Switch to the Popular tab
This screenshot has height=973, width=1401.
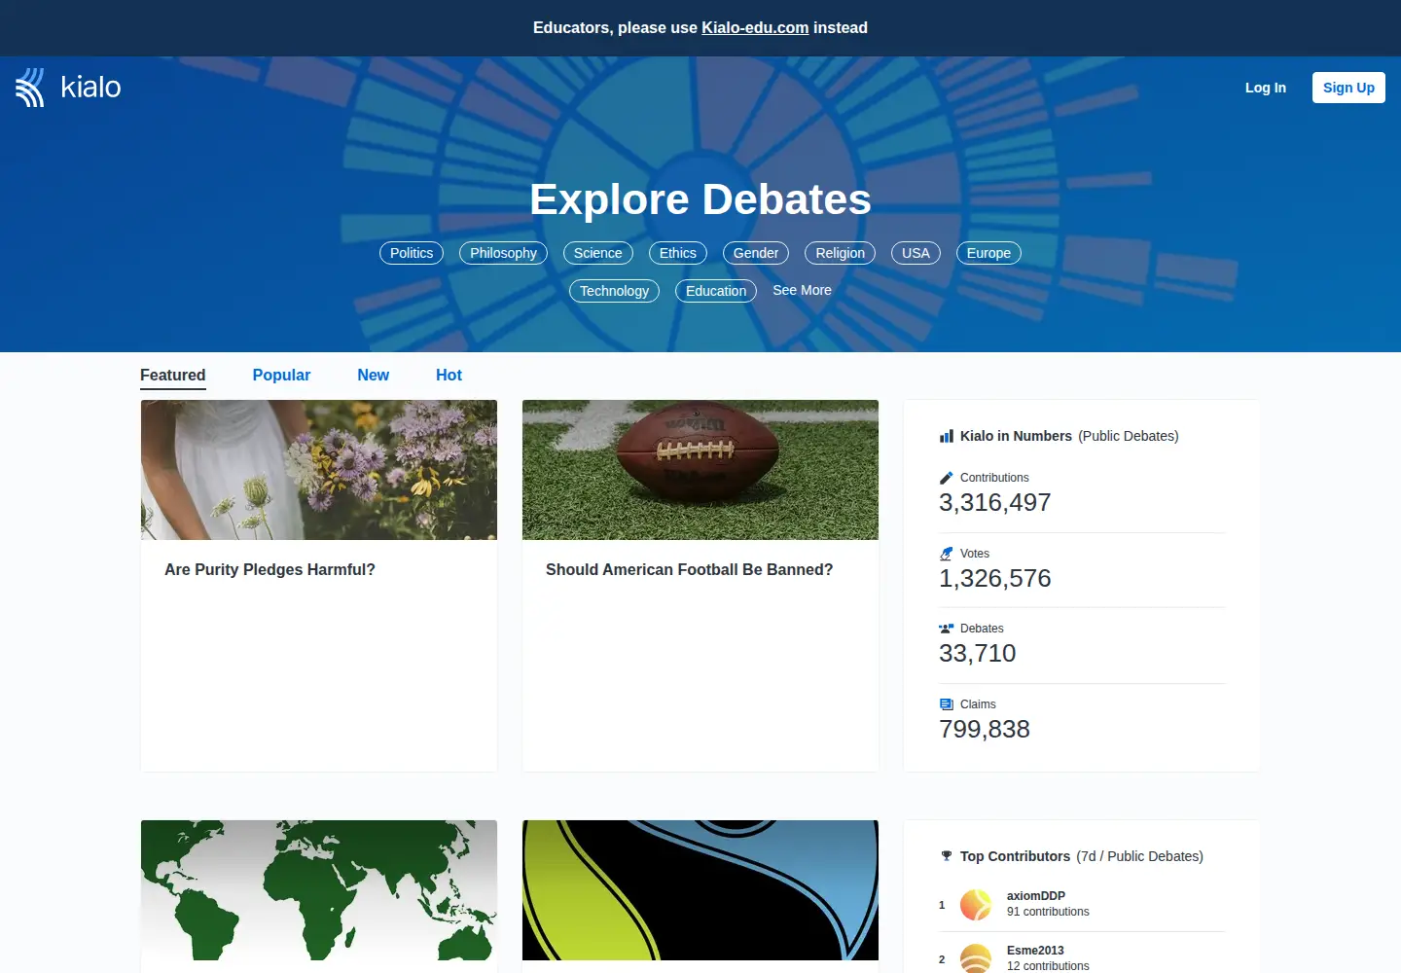(x=281, y=376)
